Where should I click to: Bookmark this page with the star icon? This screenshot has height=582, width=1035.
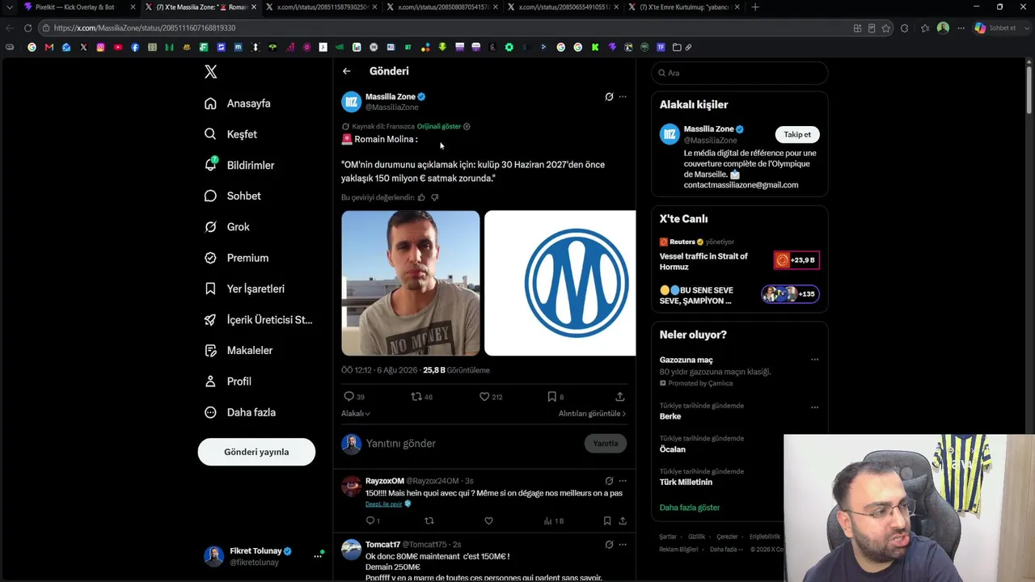tap(886, 28)
